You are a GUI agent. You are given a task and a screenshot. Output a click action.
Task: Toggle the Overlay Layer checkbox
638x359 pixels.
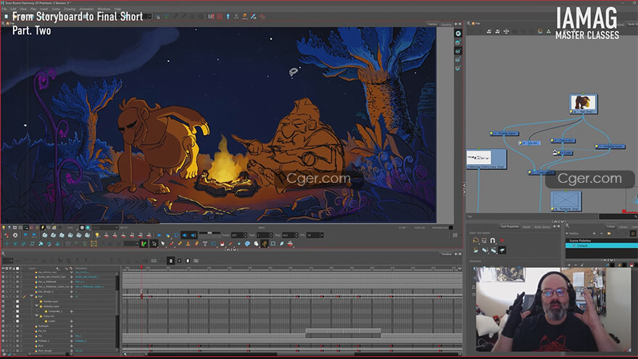coord(17,302)
